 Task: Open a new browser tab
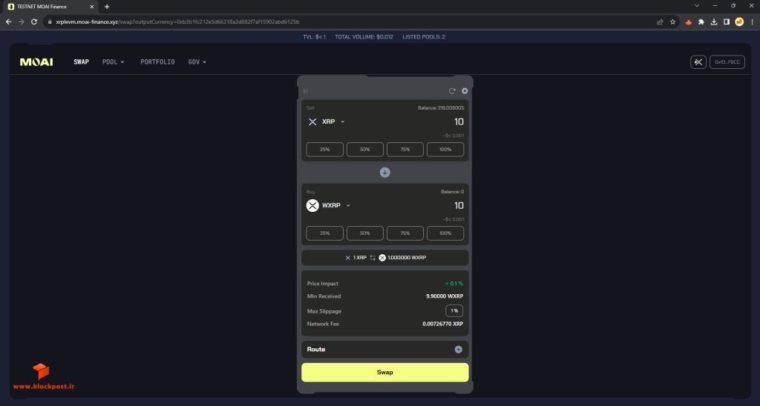coord(107,7)
